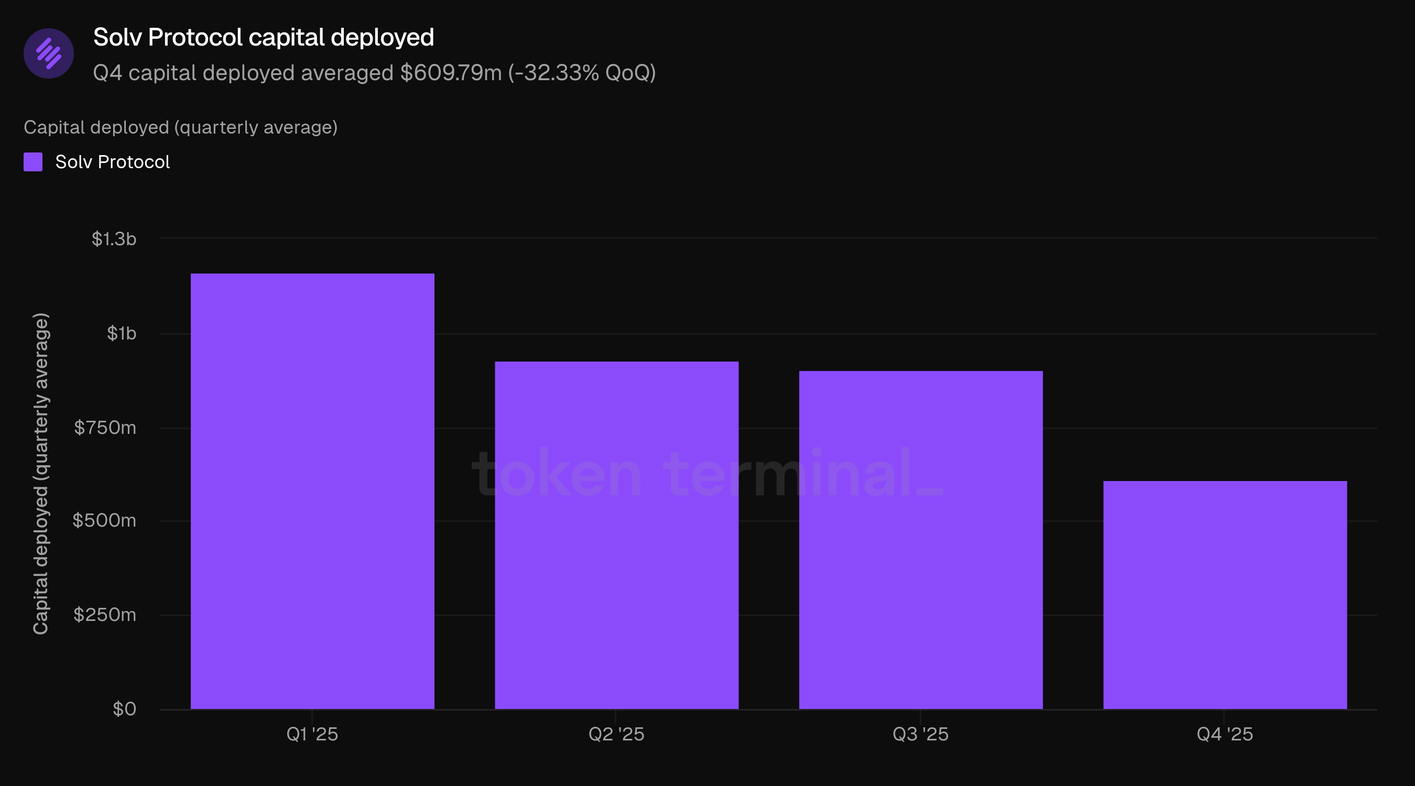Click the $1.3b y-axis label

(114, 239)
